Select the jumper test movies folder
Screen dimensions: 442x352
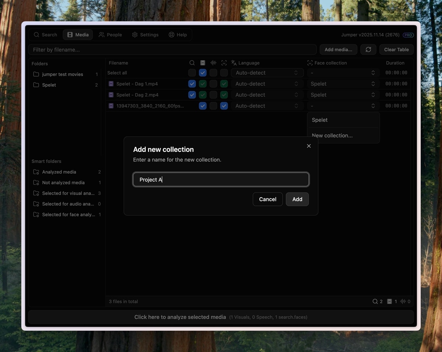[62, 74]
